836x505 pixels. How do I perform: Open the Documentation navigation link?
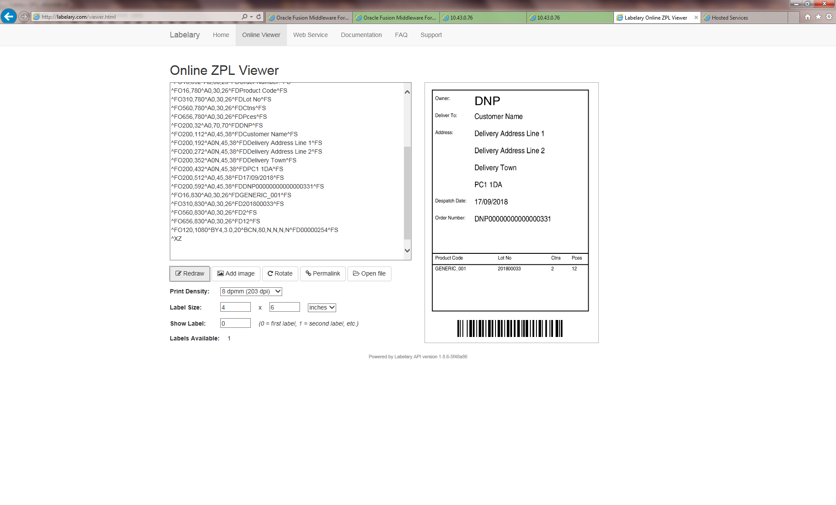pyautogui.click(x=361, y=35)
